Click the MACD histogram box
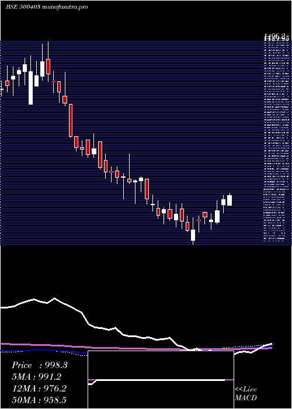 (x=161, y=380)
